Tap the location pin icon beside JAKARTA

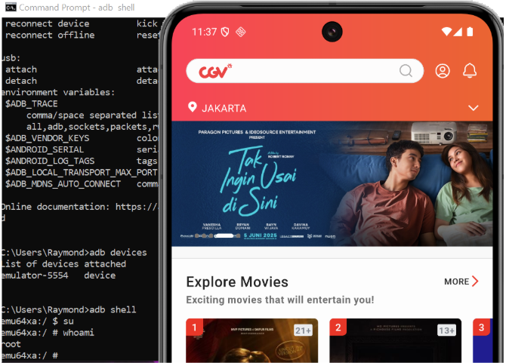(193, 107)
